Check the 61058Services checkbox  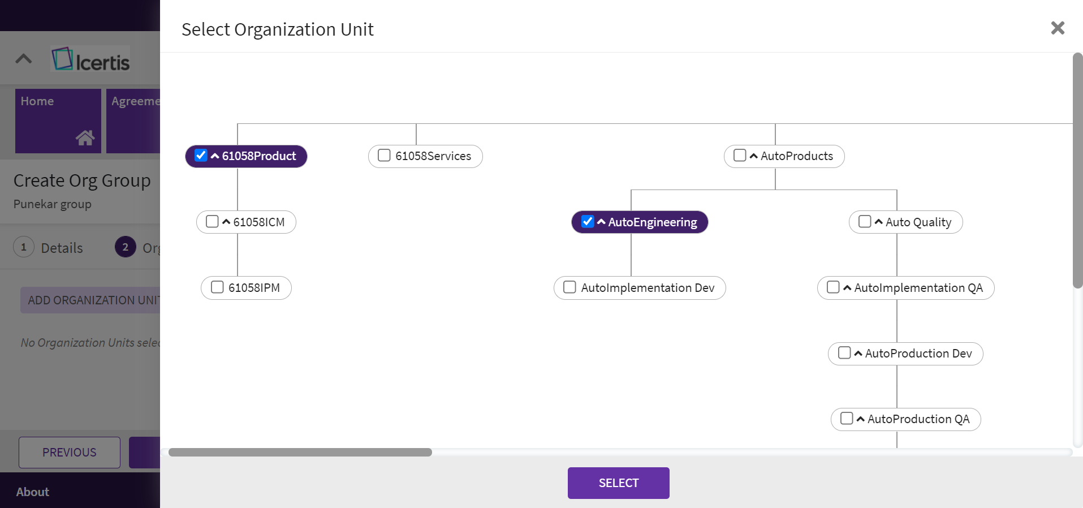coord(384,156)
